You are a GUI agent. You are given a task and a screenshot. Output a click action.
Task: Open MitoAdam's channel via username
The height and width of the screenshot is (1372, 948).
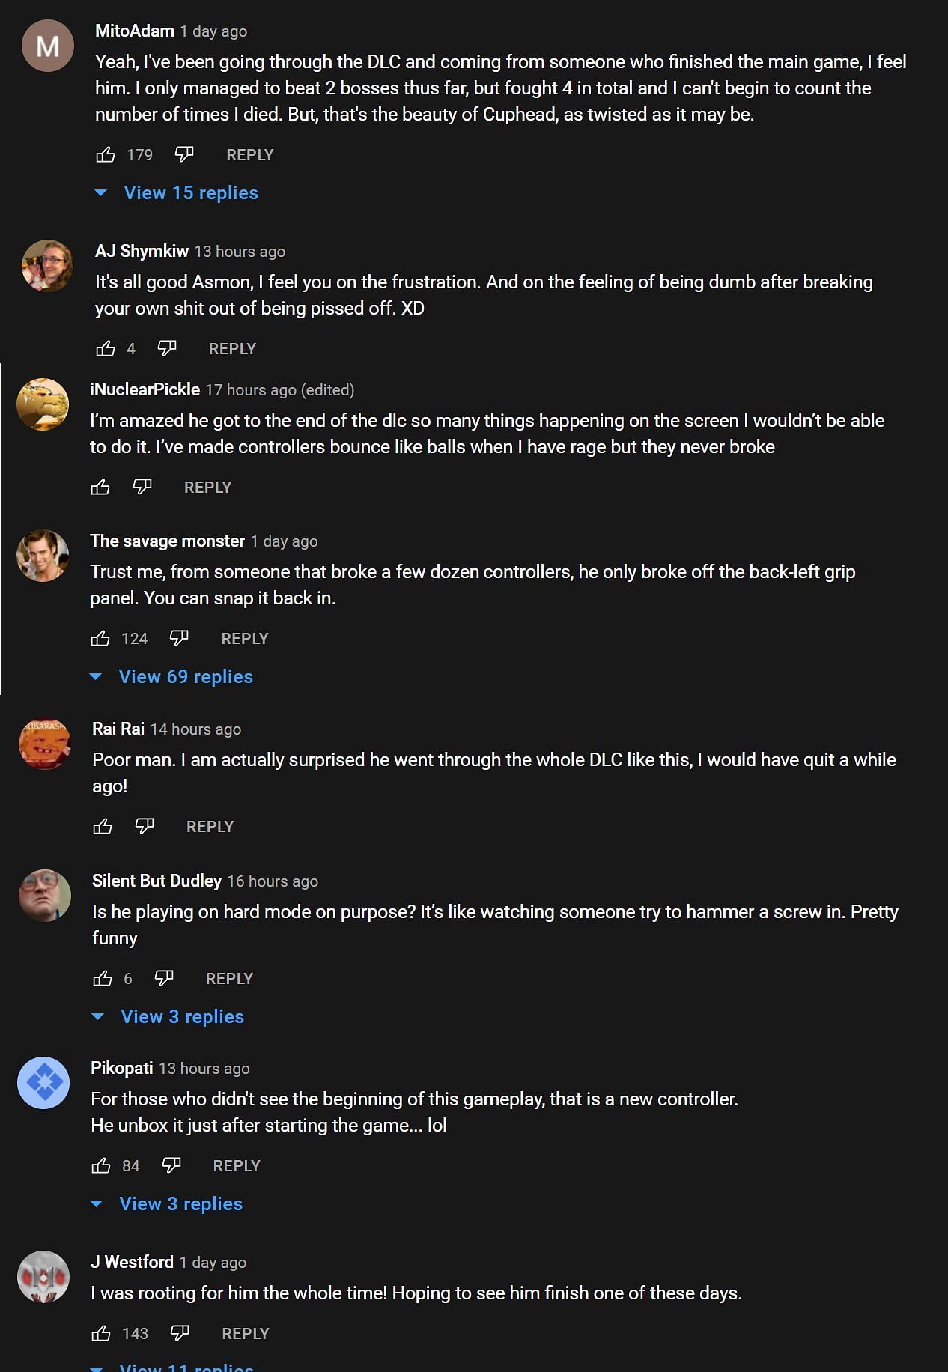[x=135, y=31]
